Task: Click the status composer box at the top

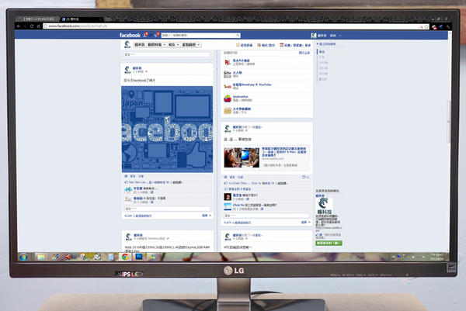Action: (167, 54)
